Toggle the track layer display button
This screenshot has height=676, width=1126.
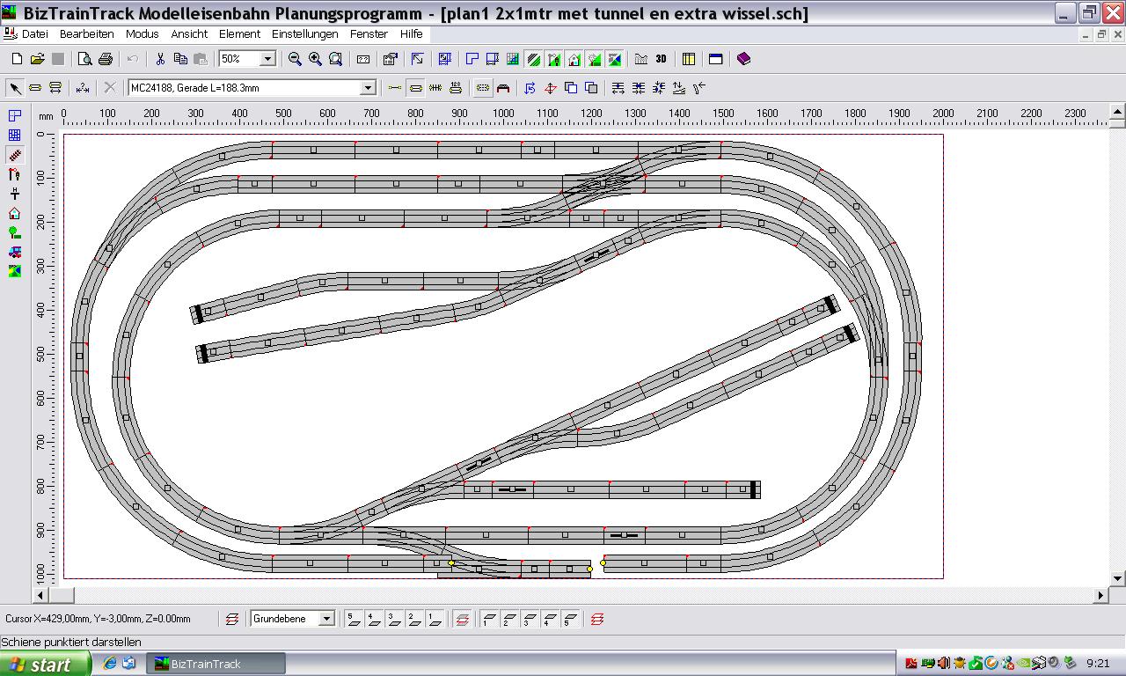[533, 59]
